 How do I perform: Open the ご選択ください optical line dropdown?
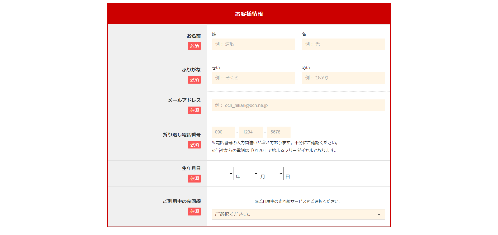coord(298,214)
